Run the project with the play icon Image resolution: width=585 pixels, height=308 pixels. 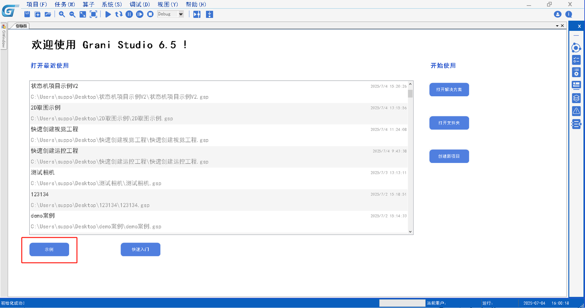point(108,14)
